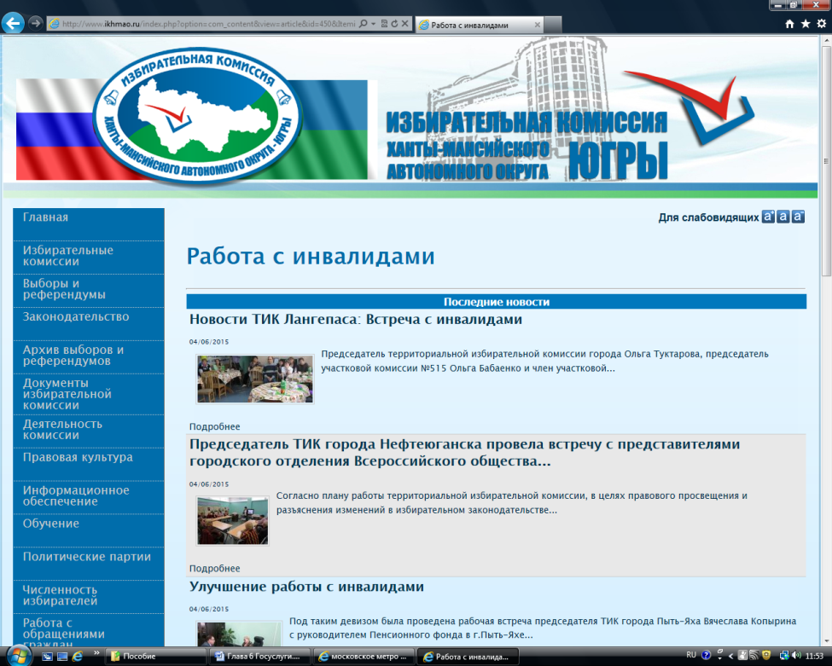Click the blue help icon in tray
The image size is (832, 666).
(x=706, y=656)
